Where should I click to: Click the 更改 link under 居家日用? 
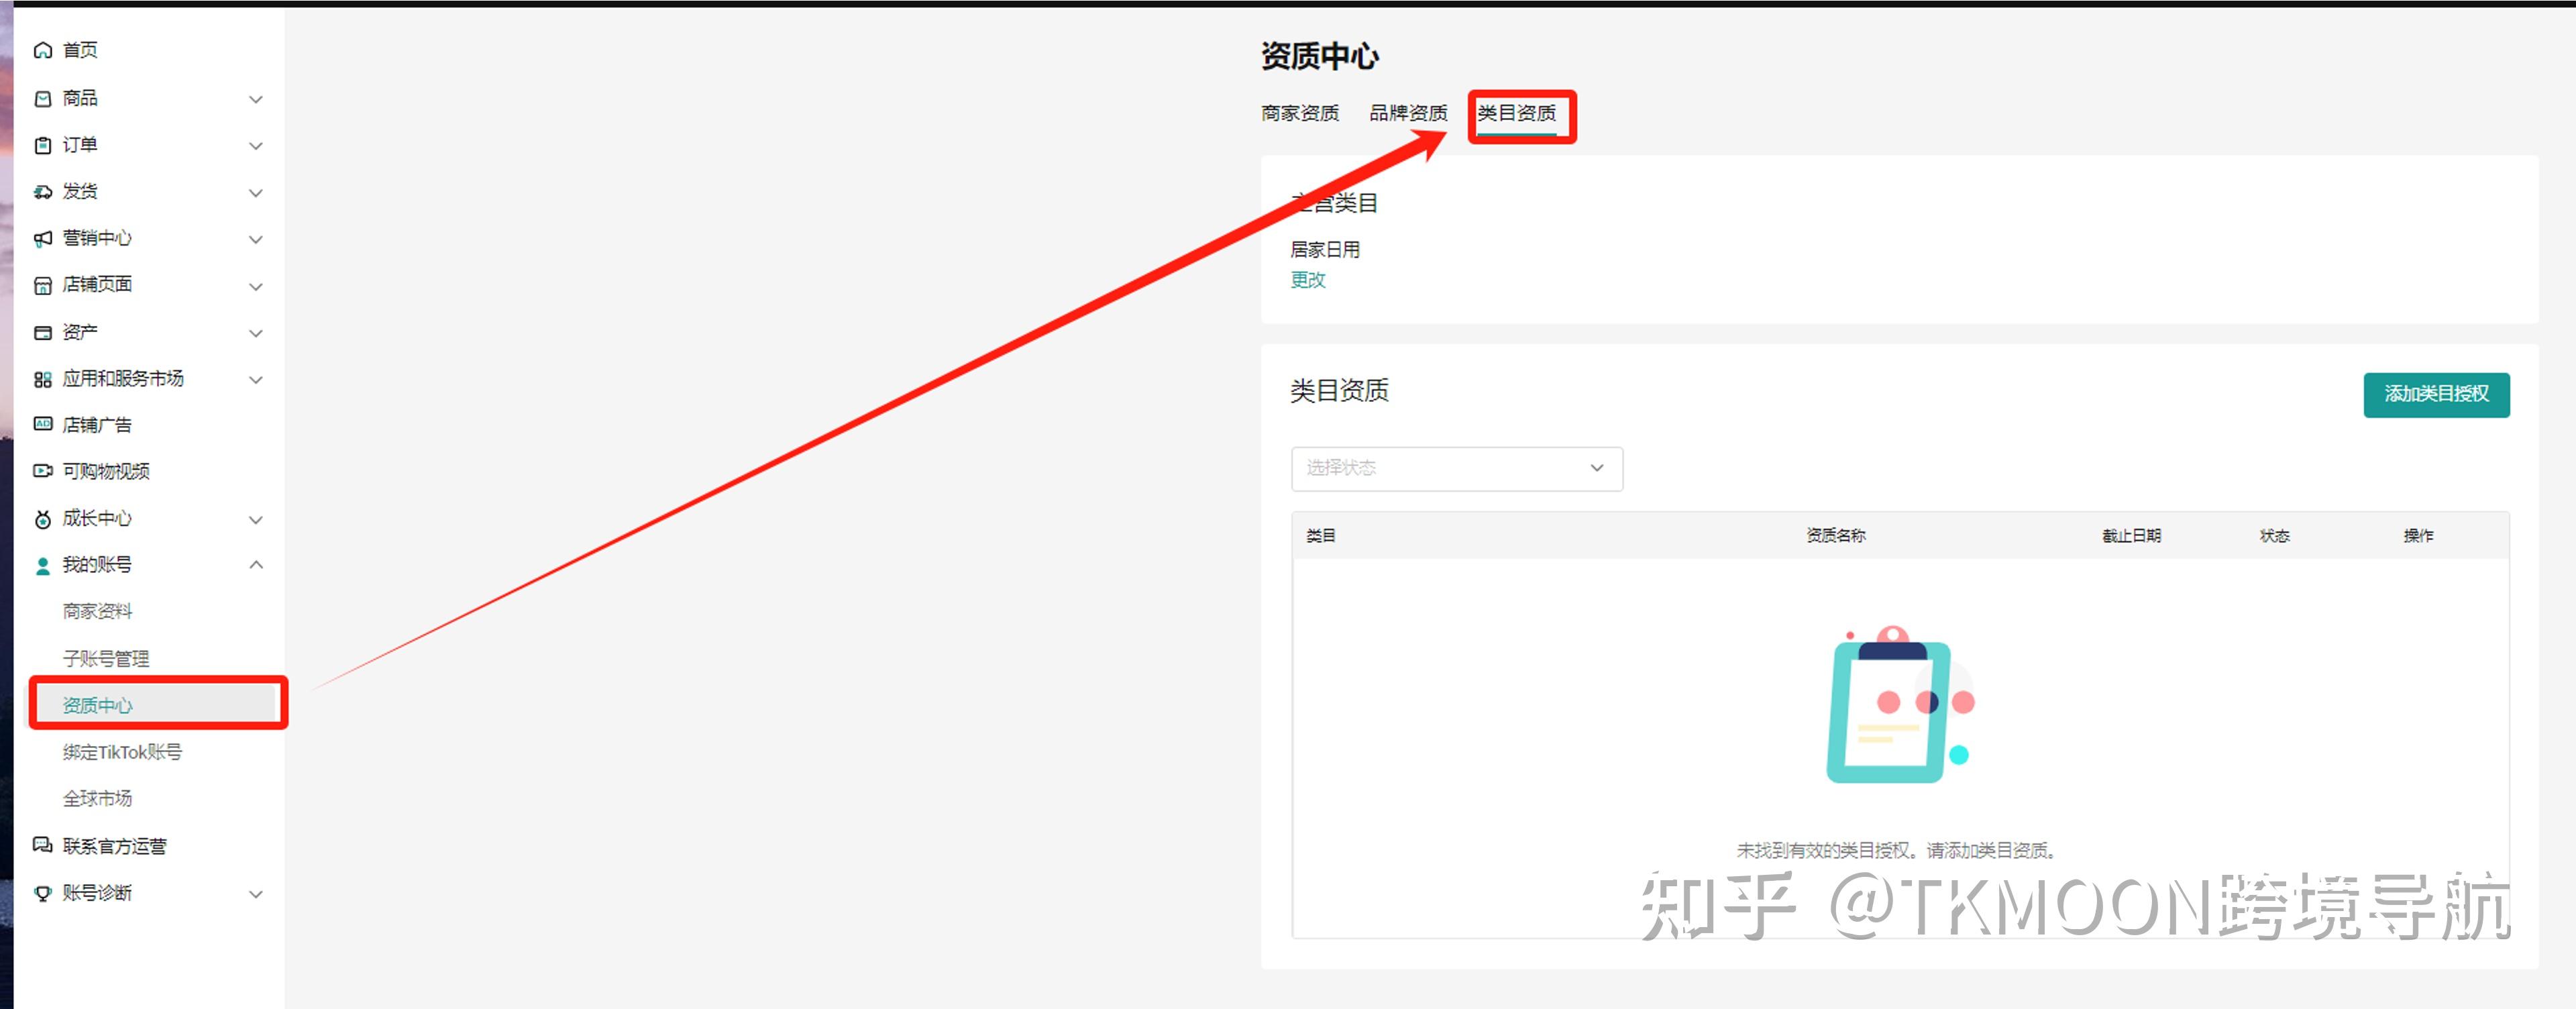coord(1307,280)
